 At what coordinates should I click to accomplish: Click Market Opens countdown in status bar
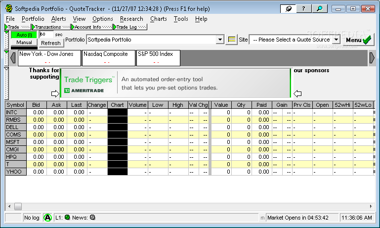(302, 218)
